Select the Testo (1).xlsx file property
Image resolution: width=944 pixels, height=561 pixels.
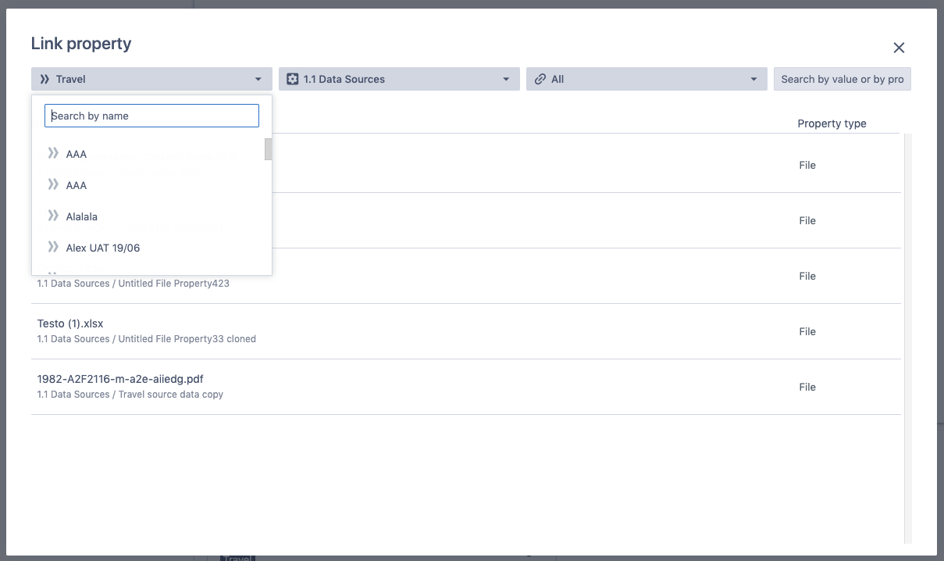[x=70, y=323]
